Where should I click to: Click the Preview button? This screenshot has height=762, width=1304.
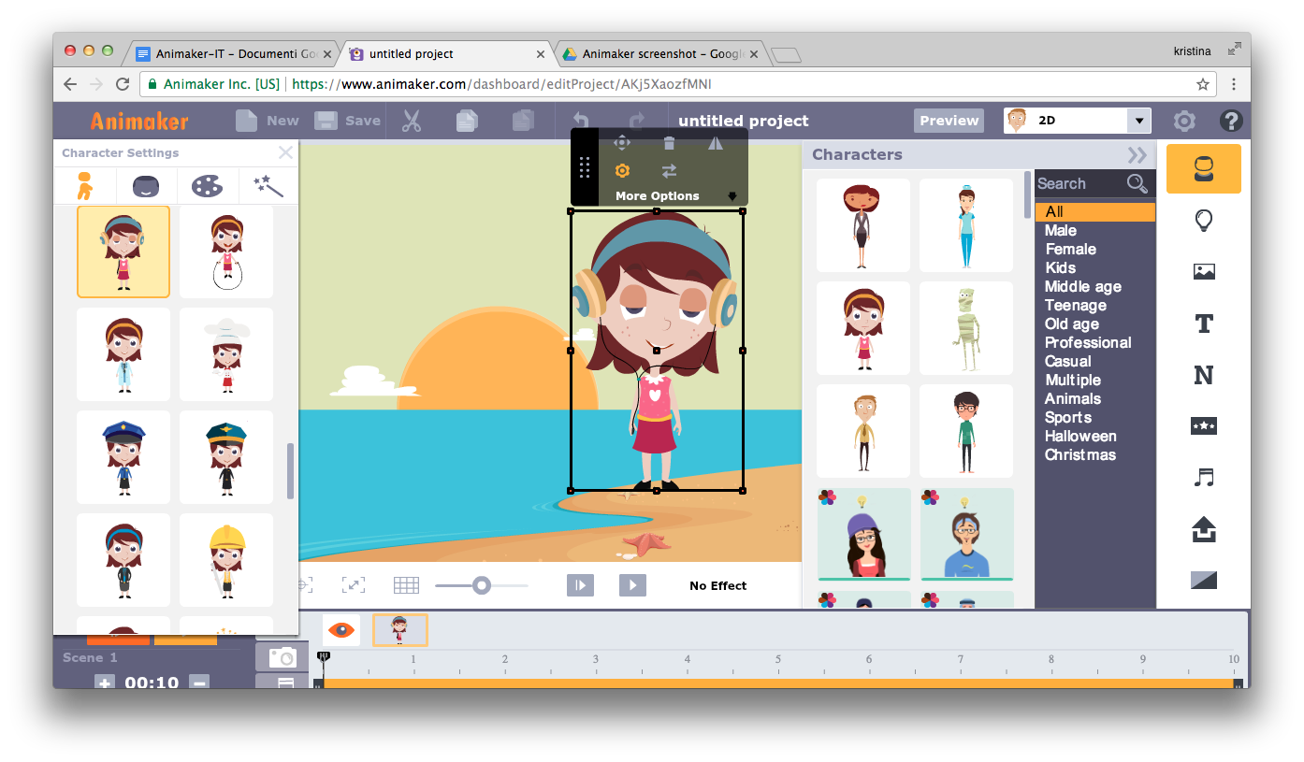[949, 121]
